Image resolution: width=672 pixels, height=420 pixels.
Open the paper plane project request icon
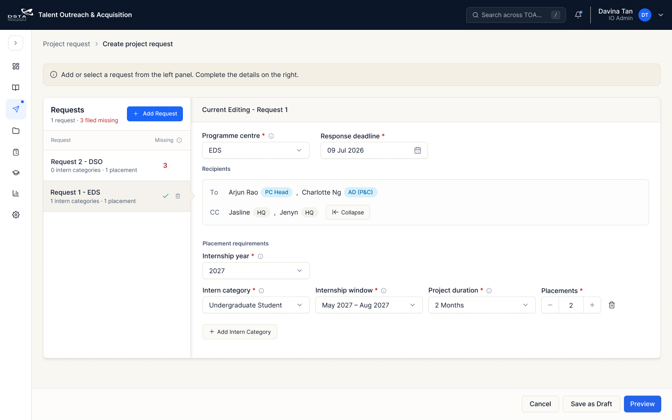(x=16, y=109)
